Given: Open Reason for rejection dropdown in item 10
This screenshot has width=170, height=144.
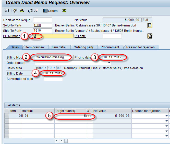Looking at the screenshot, I should (166, 116).
